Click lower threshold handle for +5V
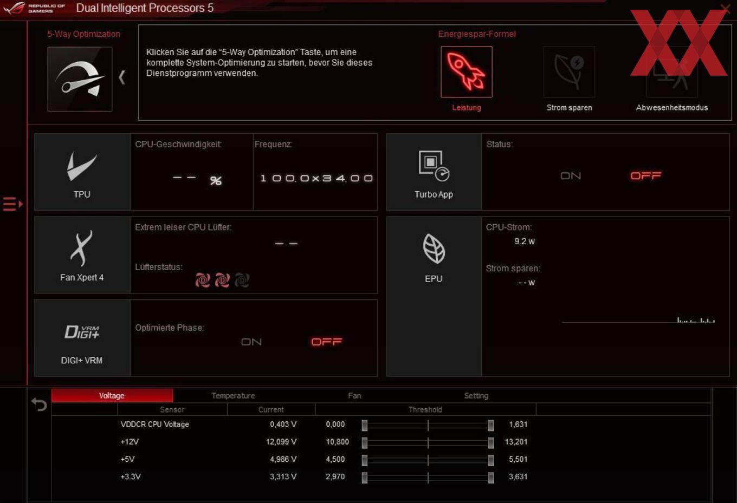737x503 pixels. (365, 460)
